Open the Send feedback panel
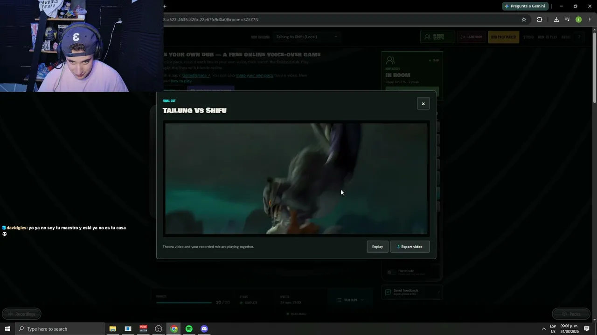The width and height of the screenshot is (597, 335). (x=412, y=292)
